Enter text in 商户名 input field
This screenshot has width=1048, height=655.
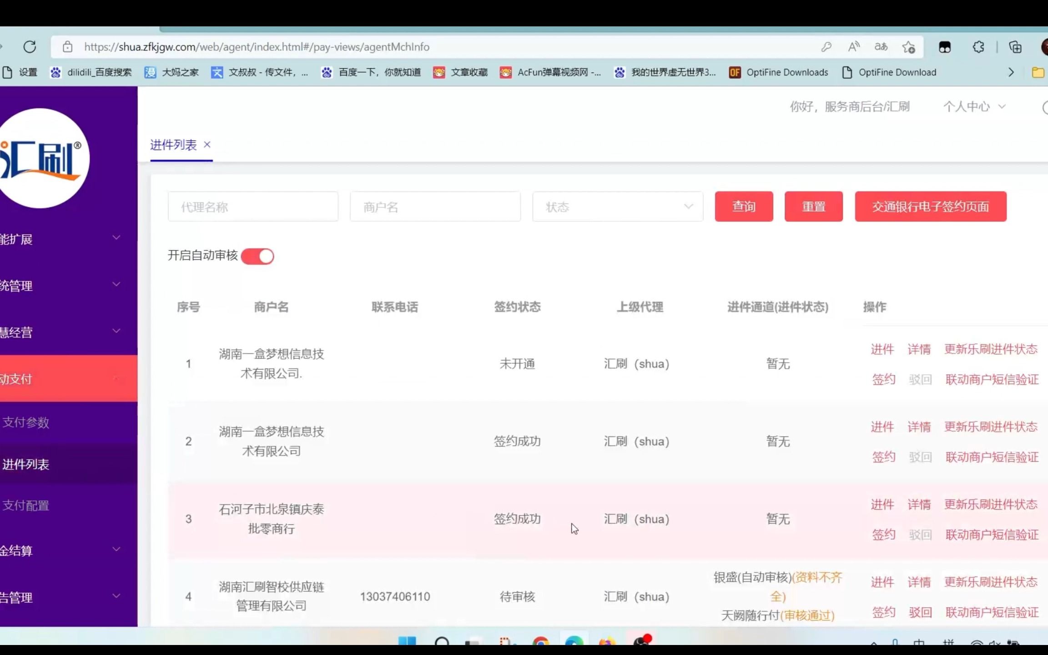coord(435,207)
